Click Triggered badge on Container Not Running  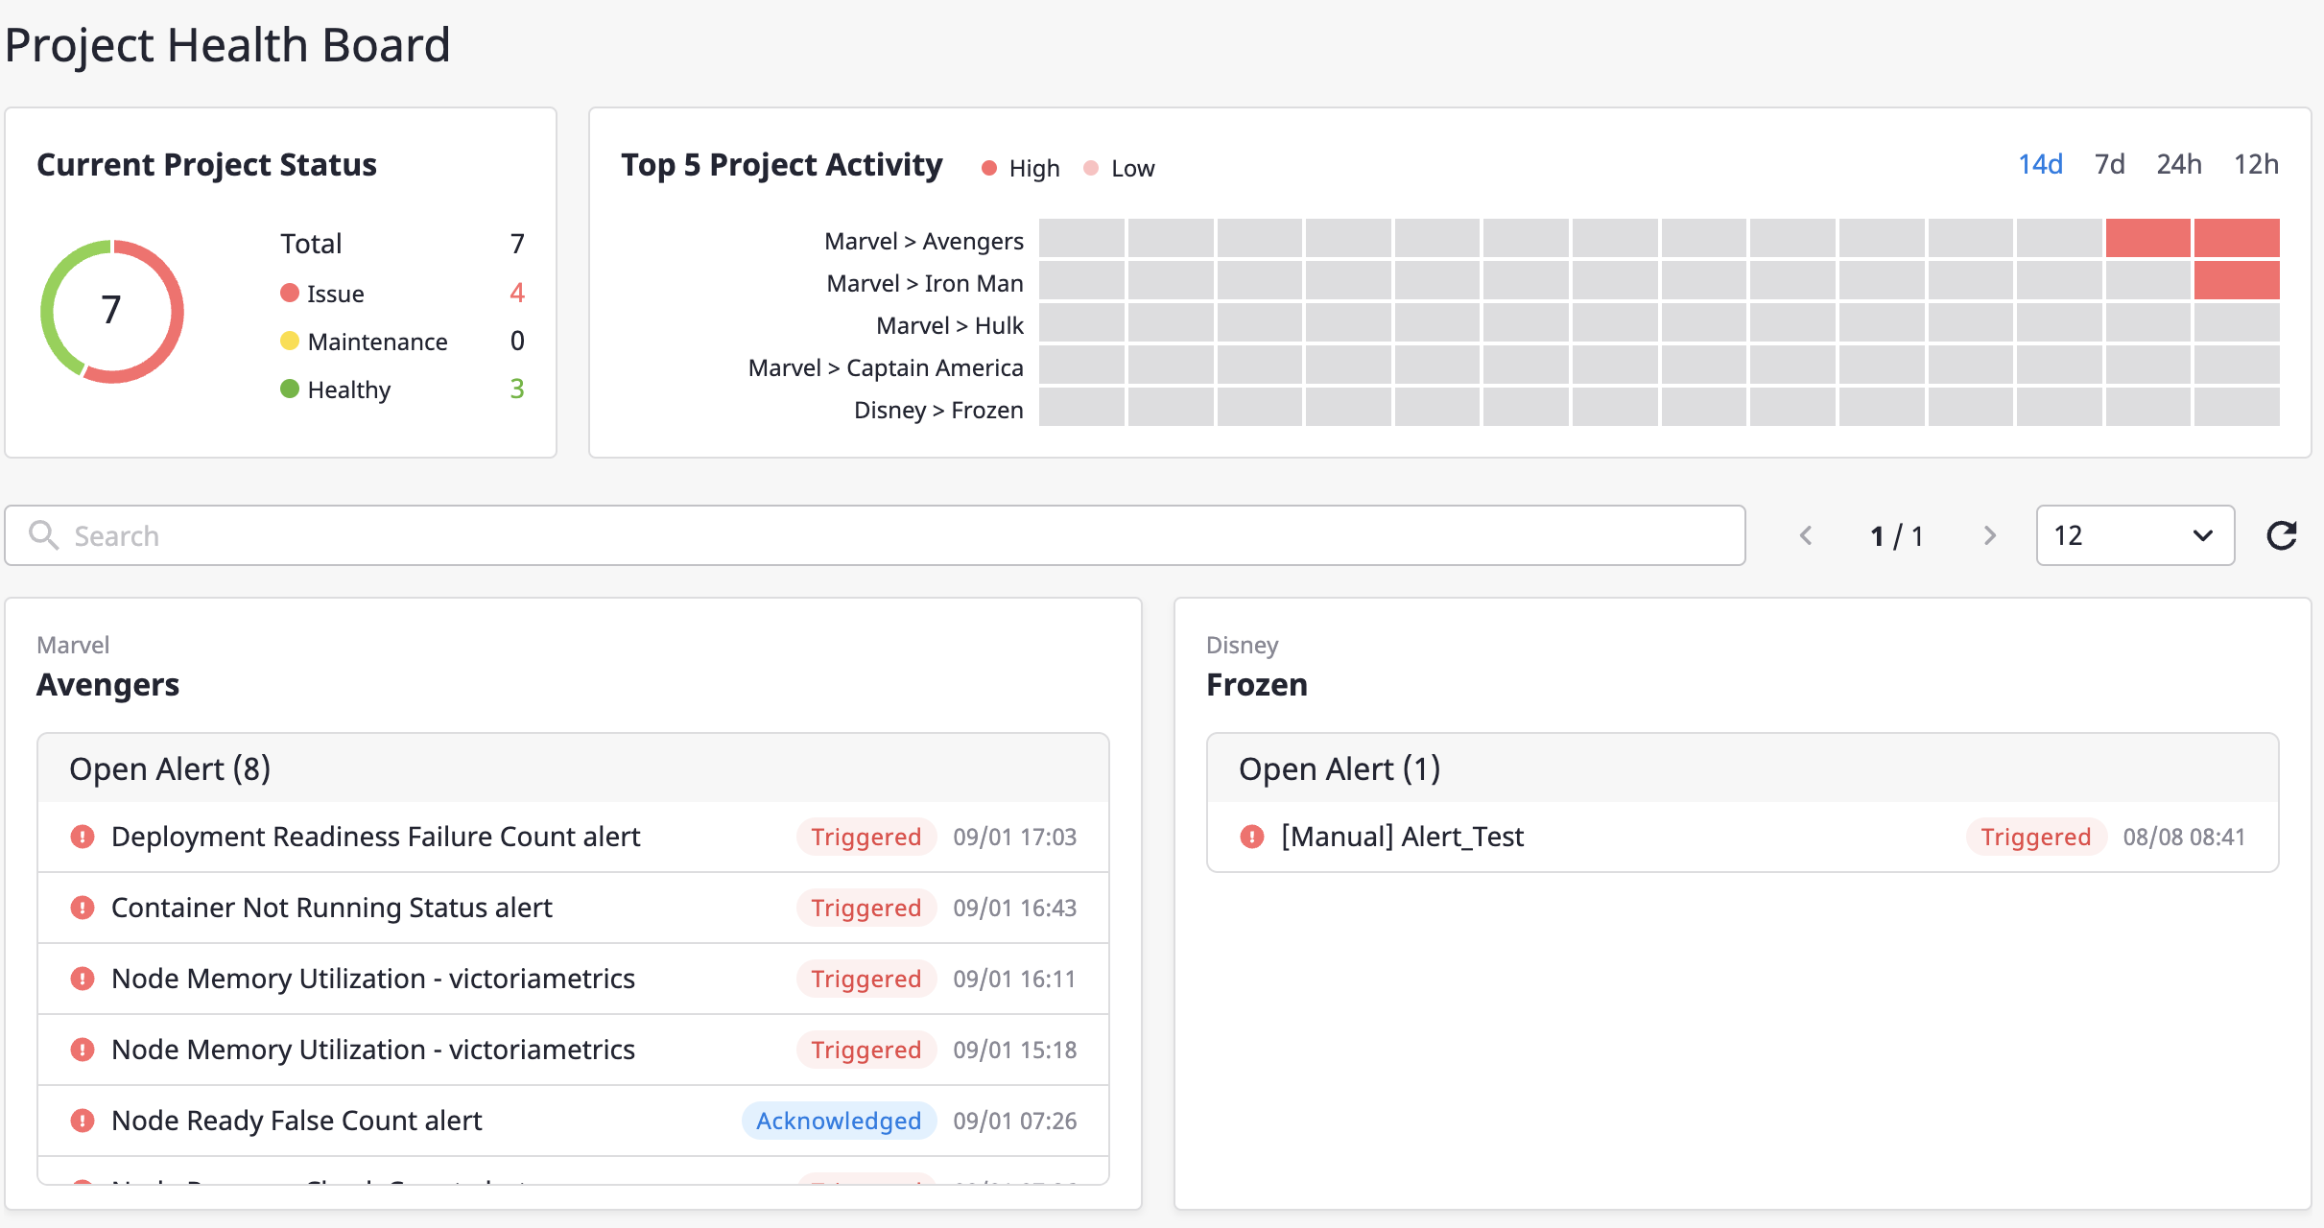866,908
